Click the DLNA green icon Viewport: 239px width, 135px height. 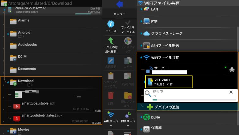point(146,117)
